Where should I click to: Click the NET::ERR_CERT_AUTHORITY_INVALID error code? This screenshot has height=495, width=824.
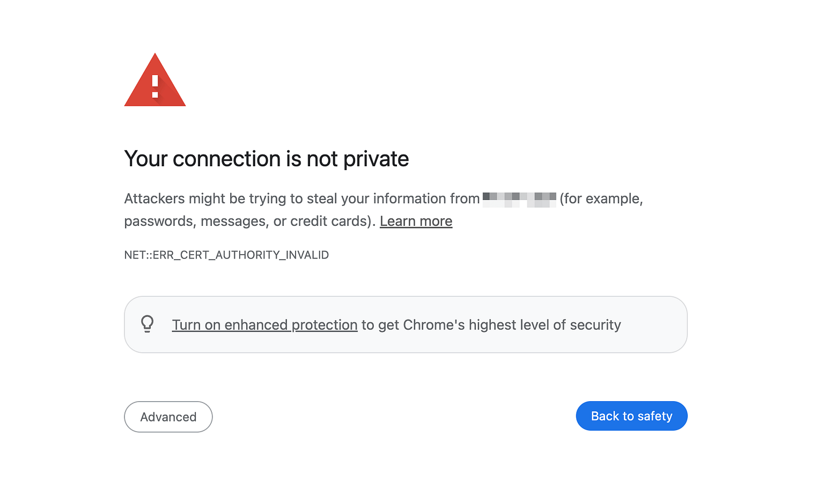pyautogui.click(x=226, y=255)
